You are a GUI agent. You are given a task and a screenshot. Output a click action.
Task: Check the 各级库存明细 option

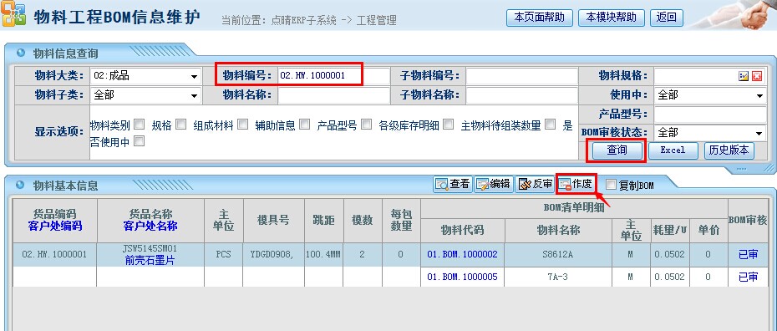[x=448, y=125]
